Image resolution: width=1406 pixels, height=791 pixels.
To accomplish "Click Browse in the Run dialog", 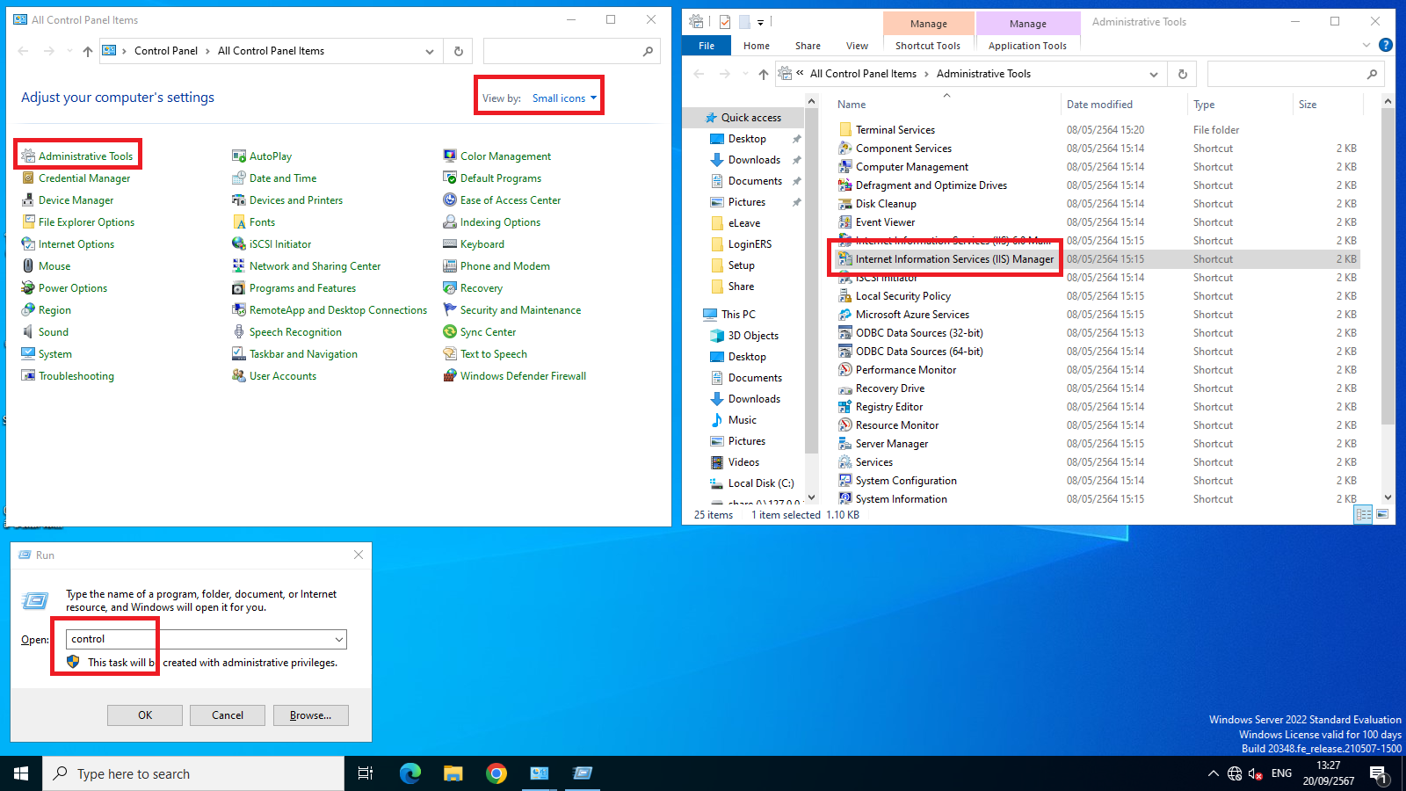I will click(x=311, y=715).
